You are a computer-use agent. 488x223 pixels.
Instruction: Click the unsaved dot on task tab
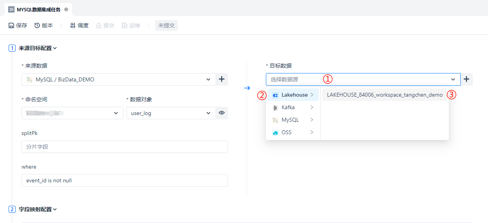pos(66,9)
